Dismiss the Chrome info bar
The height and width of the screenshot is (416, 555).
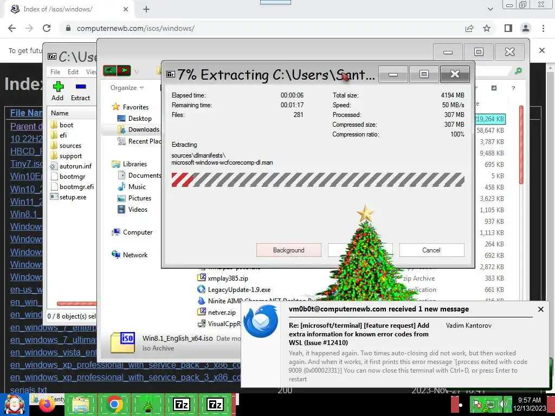541,50
